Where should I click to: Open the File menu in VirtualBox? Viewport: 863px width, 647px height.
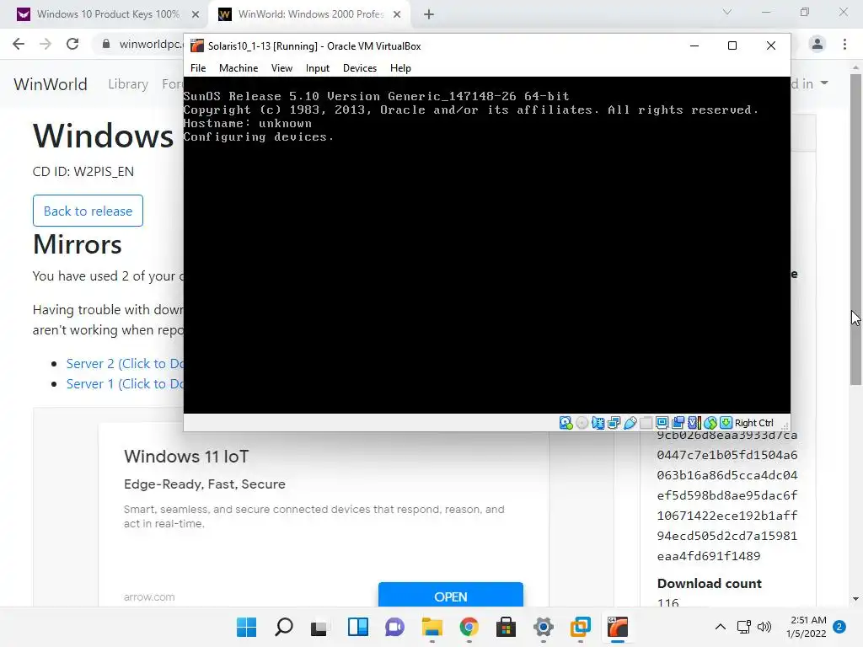[x=198, y=68]
